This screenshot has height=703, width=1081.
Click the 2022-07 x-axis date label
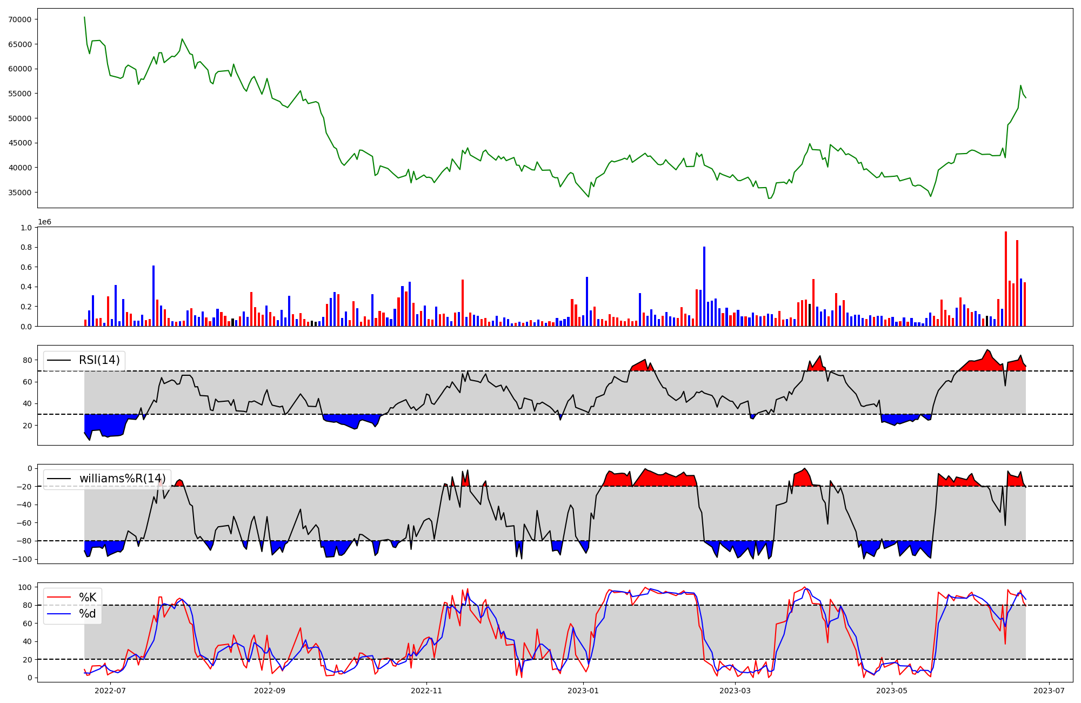(x=110, y=691)
